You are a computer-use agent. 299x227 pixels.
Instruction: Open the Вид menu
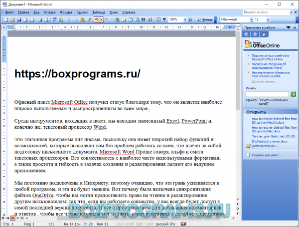[36, 12]
